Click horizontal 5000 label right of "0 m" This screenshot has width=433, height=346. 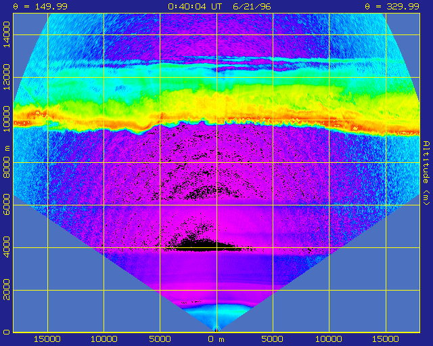pyautogui.click(x=272, y=339)
